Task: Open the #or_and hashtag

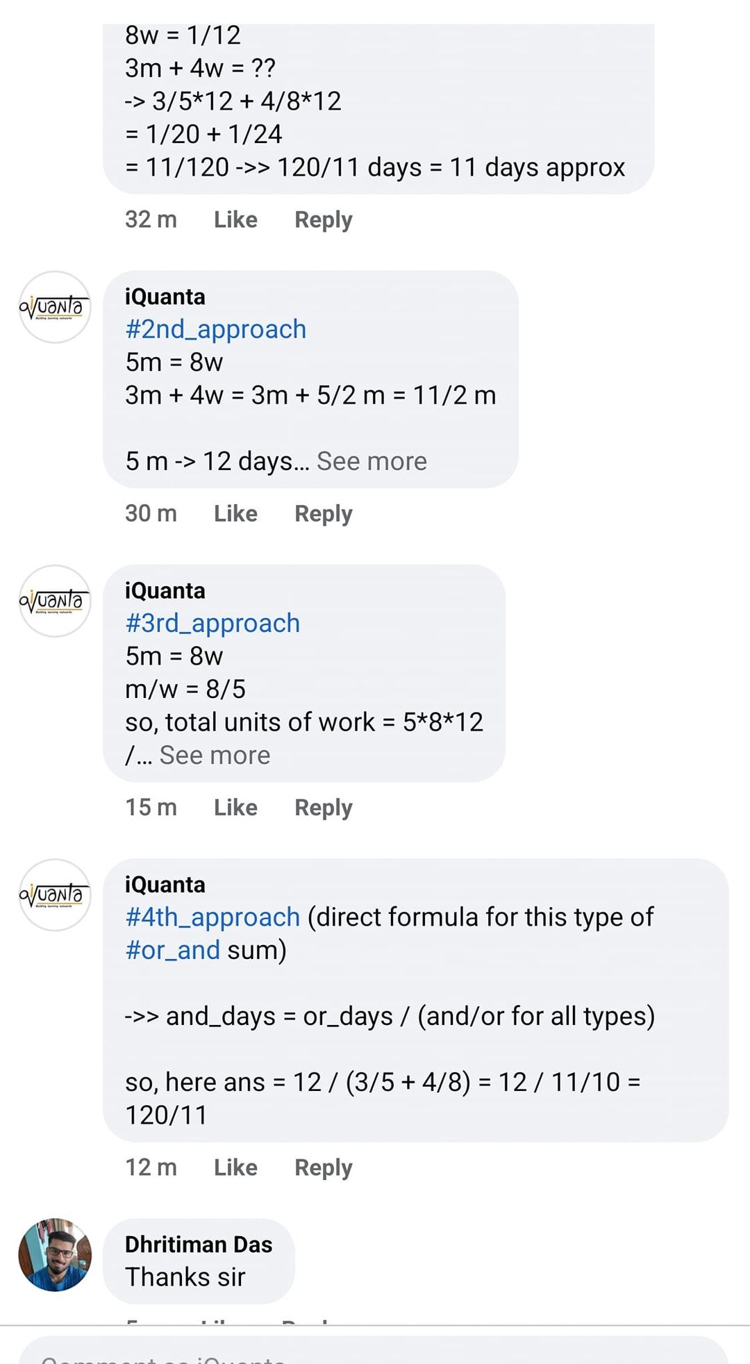Action: (172, 949)
